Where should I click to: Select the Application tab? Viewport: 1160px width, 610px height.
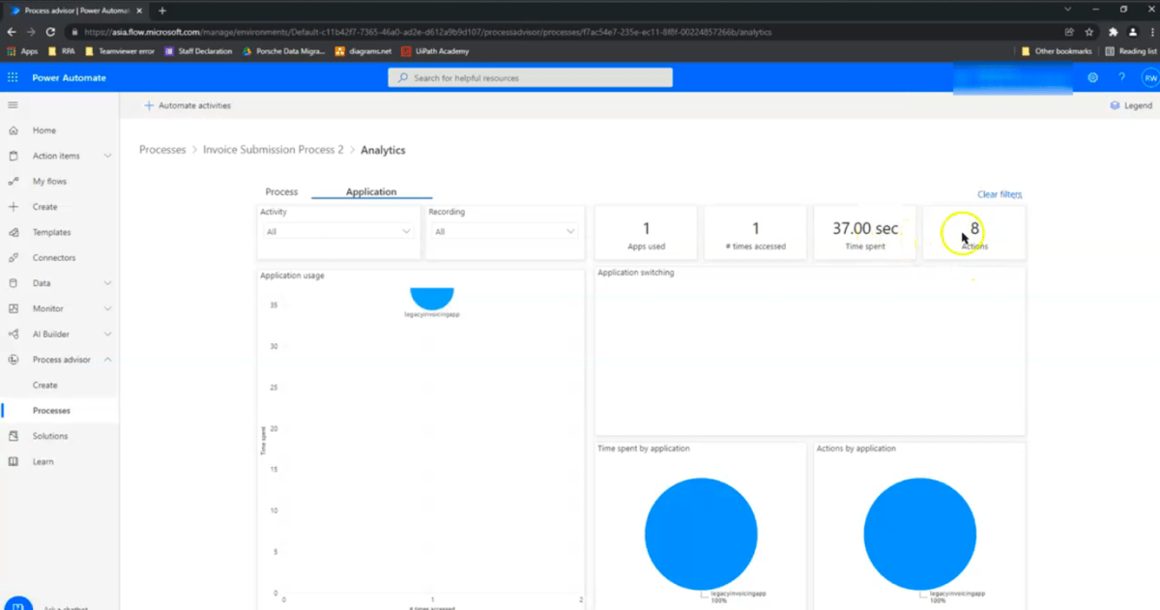pyautogui.click(x=371, y=191)
